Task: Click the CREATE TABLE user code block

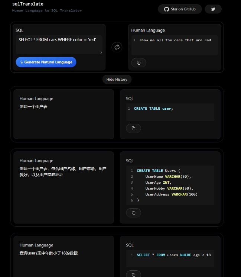Action: coord(170,112)
